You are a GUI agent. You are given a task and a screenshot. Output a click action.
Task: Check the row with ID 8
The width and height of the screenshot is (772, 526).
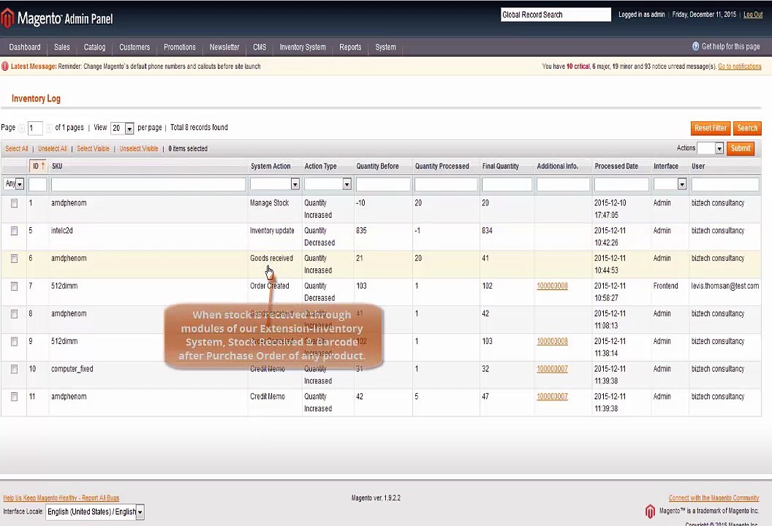15,313
